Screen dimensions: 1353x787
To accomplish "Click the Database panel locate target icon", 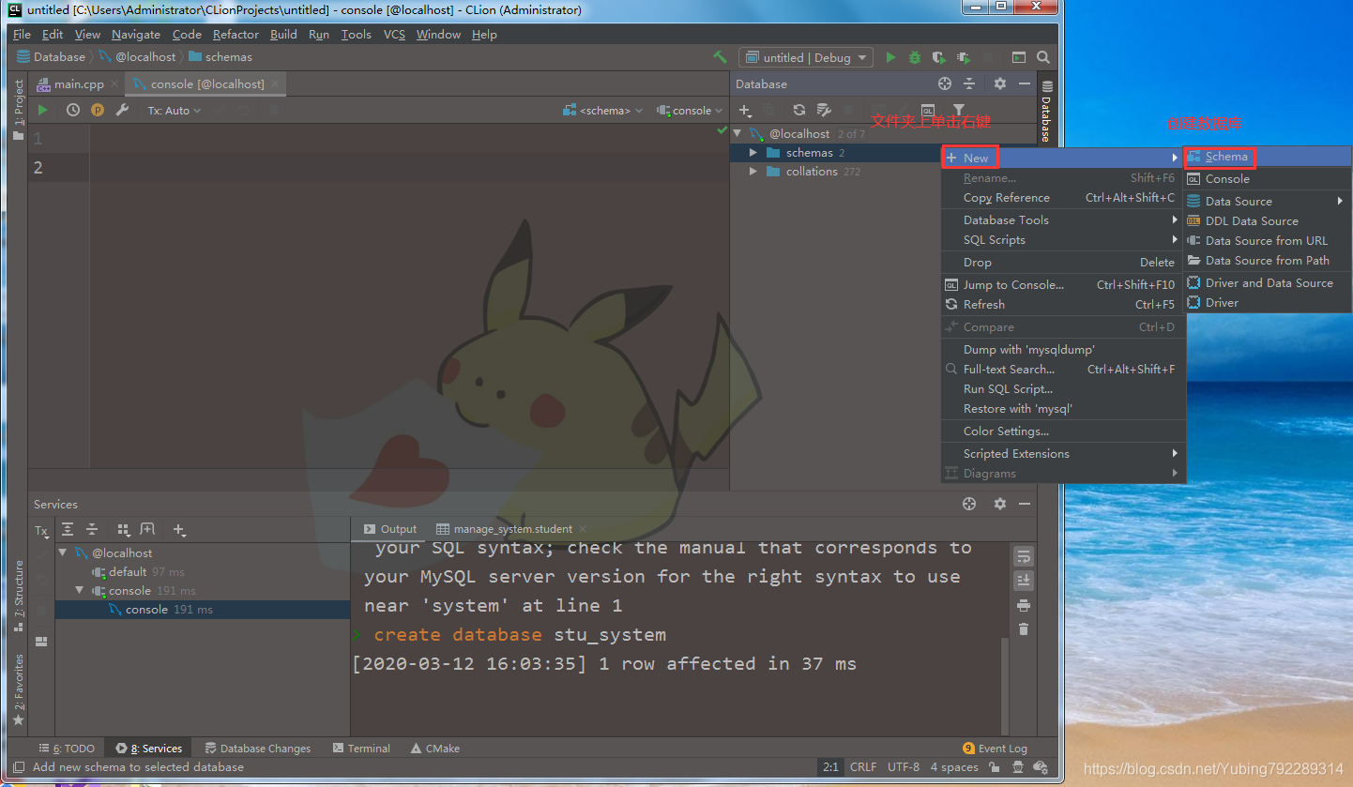I will [x=945, y=83].
